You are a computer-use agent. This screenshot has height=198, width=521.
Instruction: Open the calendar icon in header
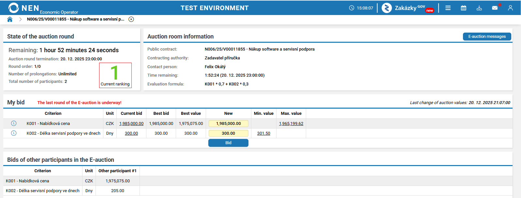coord(463,8)
